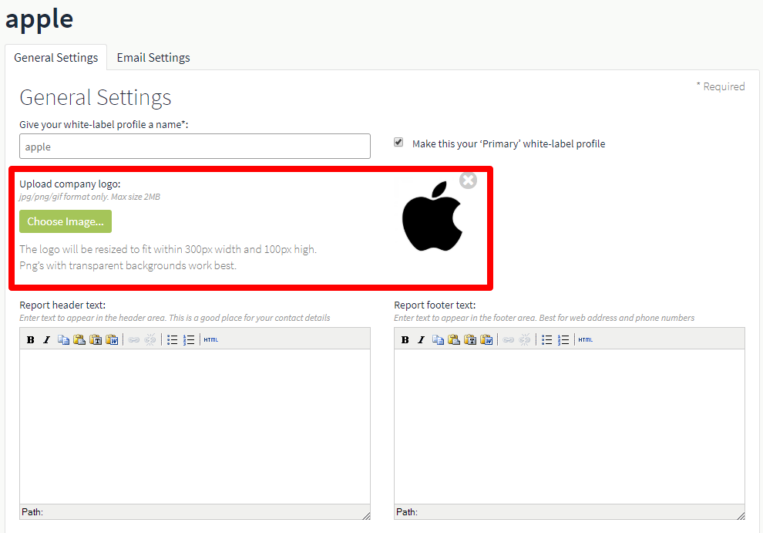Viewport: 763px width, 533px height.
Task: Click copy icon in footer editor toolbar
Action: click(x=438, y=339)
